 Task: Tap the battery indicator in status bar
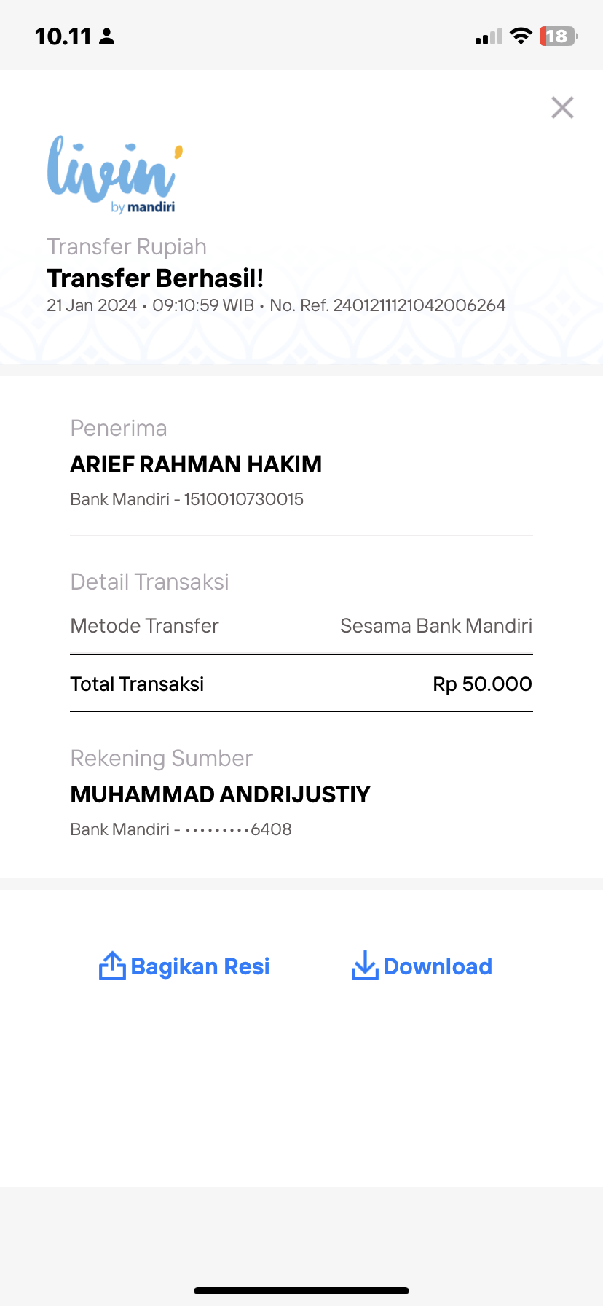click(559, 36)
